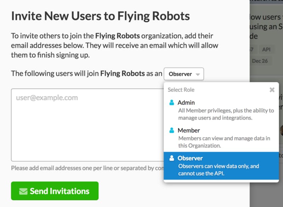The height and width of the screenshot is (207, 283).
Task: Close the Select Role popup
Action: click(x=272, y=90)
